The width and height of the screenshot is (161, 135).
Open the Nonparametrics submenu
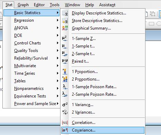click(x=31, y=89)
